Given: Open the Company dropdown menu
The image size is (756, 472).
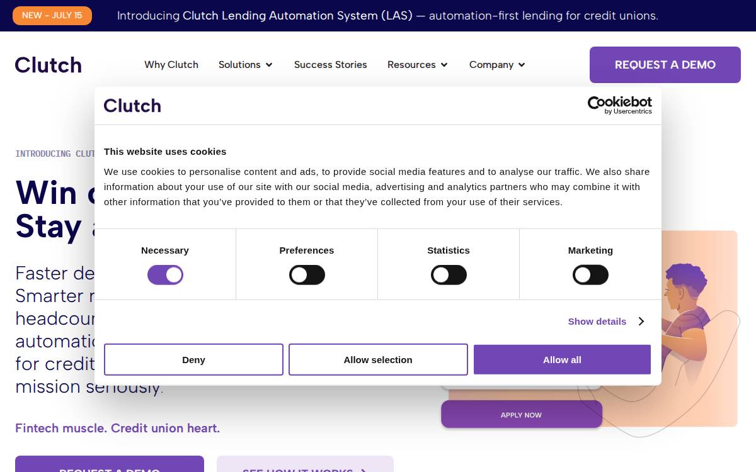Looking at the screenshot, I should [x=497, y=65].
